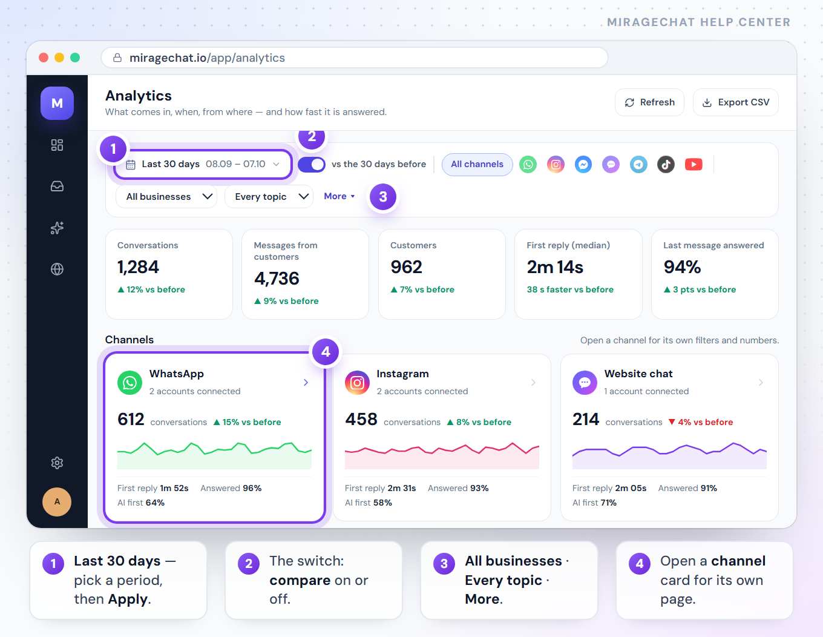Open the AI sparkles icon in sidebar
Image resolution: width=823 pixels, height=637 pixels.
[x=57, y=228]
